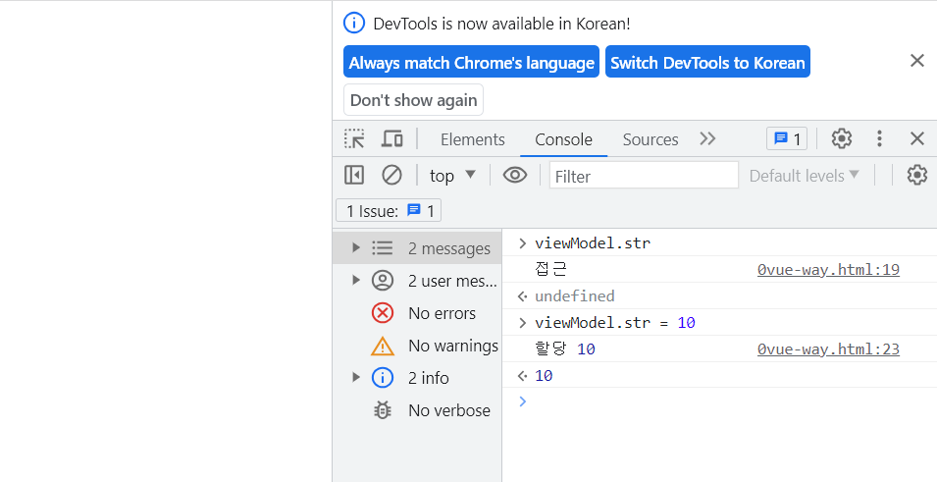
Task: Expand the 2 info group
Action: click(x=356, y=377)
